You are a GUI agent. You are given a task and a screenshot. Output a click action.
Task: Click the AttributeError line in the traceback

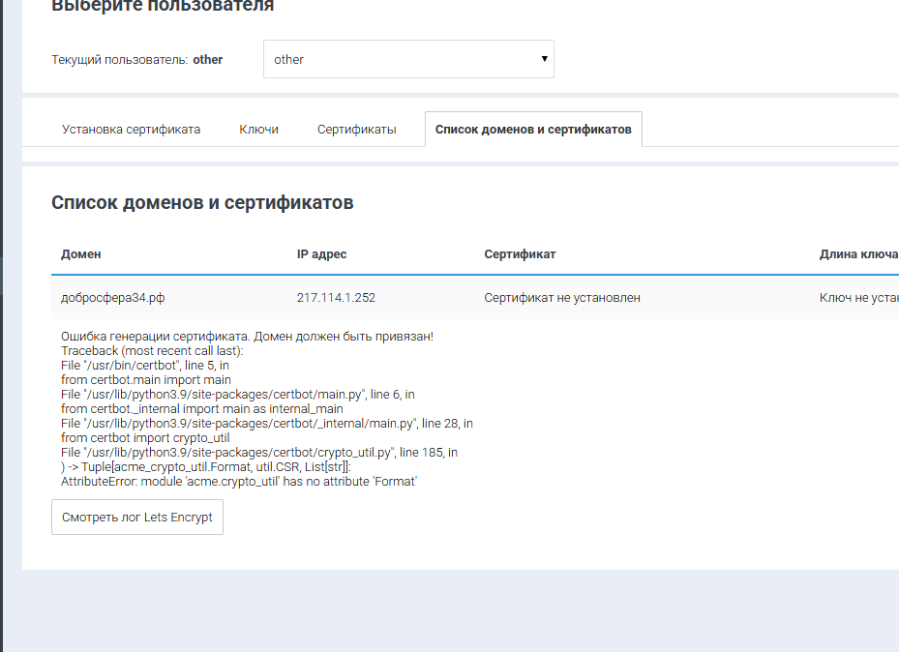238,481
